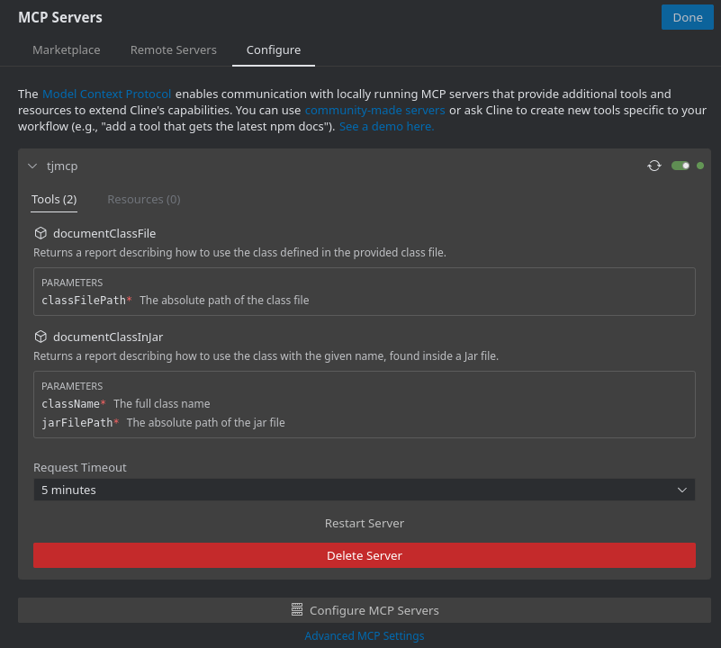Open the Remote Servers tab
Screen dimensions: 721x648
click(x=173, y=49)
